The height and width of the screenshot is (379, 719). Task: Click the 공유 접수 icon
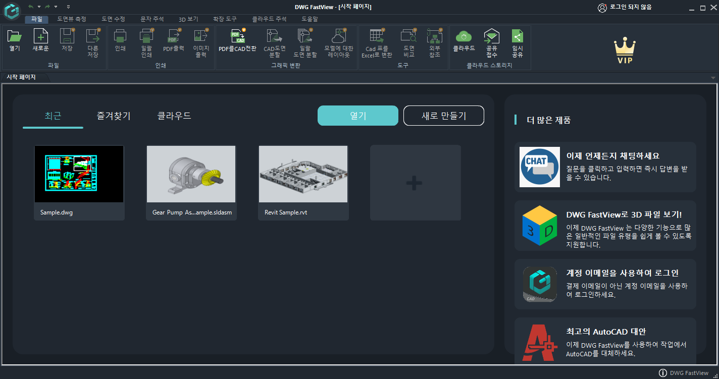(491, 36)
